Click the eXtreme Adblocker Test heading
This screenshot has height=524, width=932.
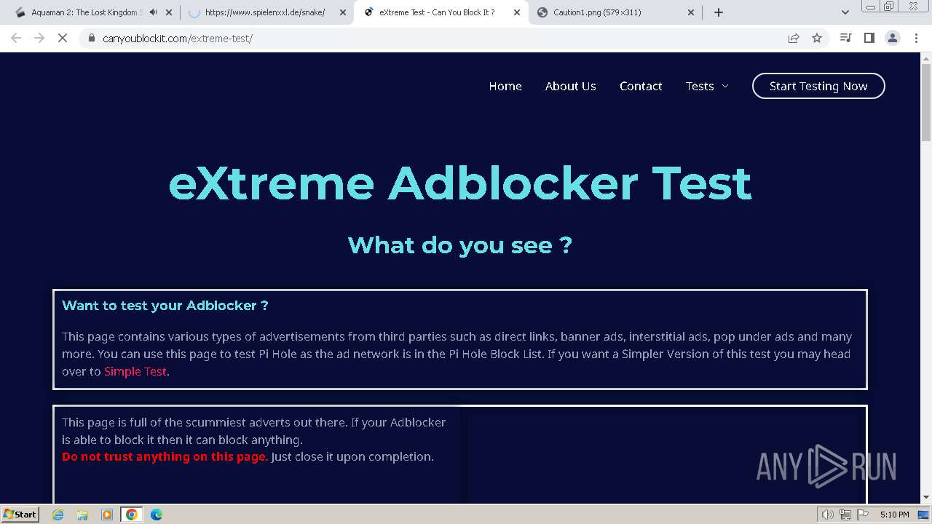point(460,183)
